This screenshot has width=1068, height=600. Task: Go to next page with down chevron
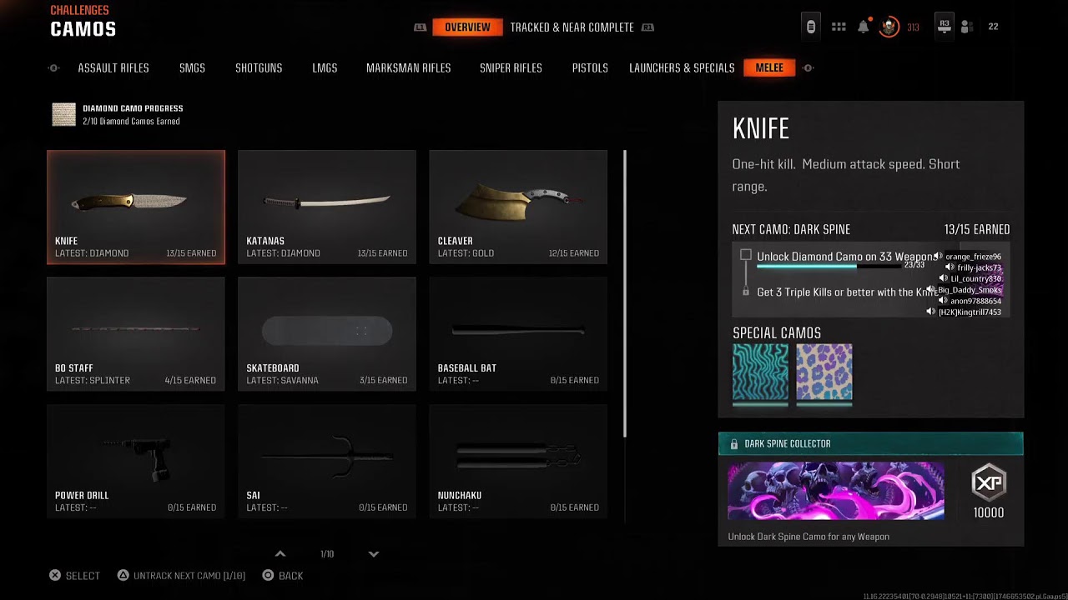pyautogui.click(x=374, y=553)
